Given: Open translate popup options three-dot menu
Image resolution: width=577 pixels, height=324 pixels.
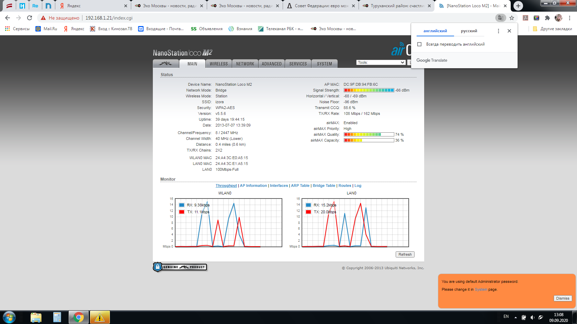Looking at the screenshot, I should [x=498, y=31].
